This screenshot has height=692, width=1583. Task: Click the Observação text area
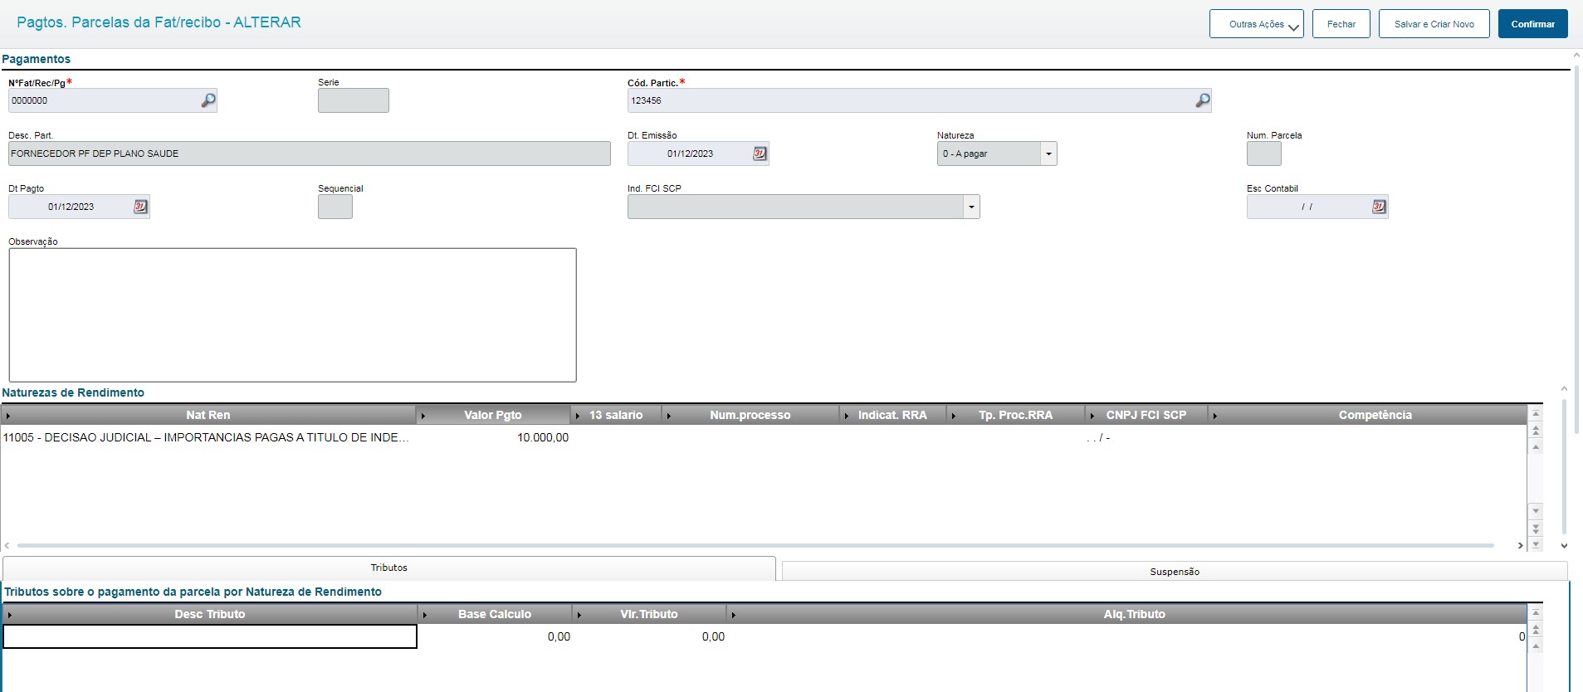click(292, 314)
